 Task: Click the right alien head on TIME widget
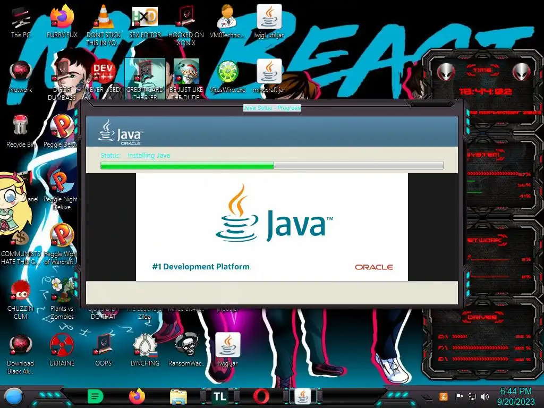click(522, 72)
